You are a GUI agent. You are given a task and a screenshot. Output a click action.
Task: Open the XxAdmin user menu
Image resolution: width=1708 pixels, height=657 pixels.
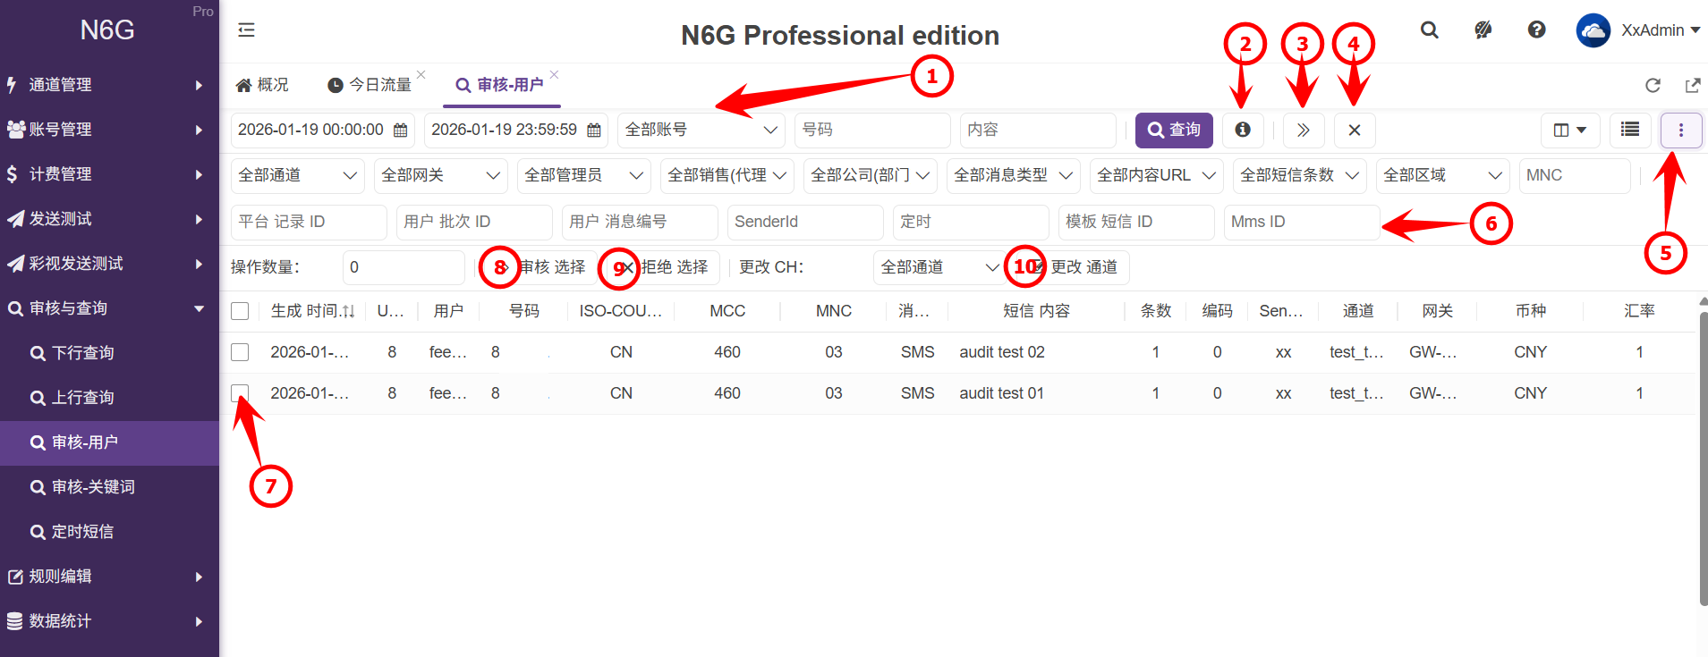(x=1661, y=29)
